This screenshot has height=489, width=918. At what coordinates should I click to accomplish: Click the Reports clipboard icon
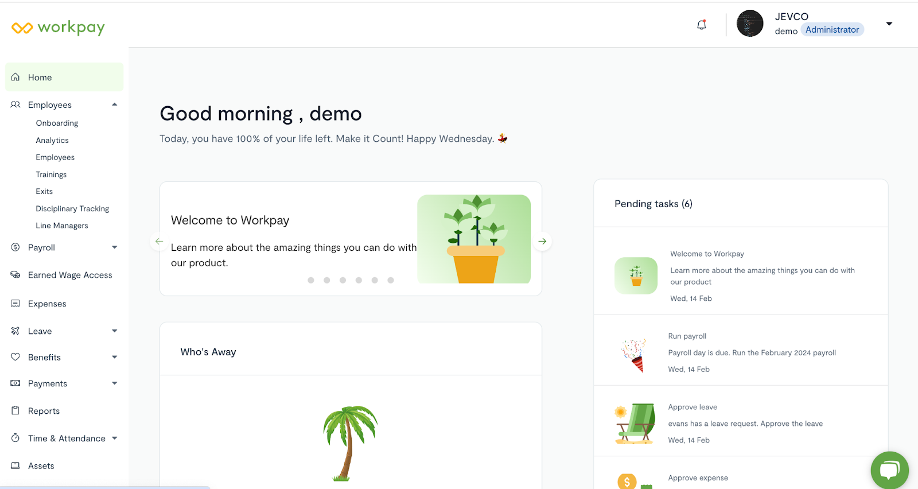click(x=15, y=410)
